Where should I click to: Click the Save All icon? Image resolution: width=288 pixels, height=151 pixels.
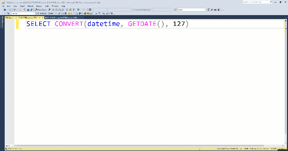31,10
